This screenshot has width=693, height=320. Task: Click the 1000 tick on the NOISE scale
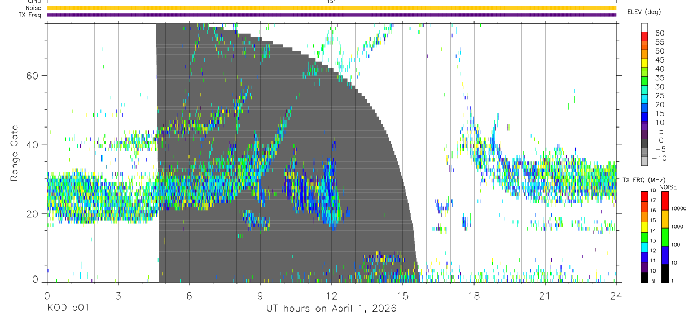tap(678, 226)
